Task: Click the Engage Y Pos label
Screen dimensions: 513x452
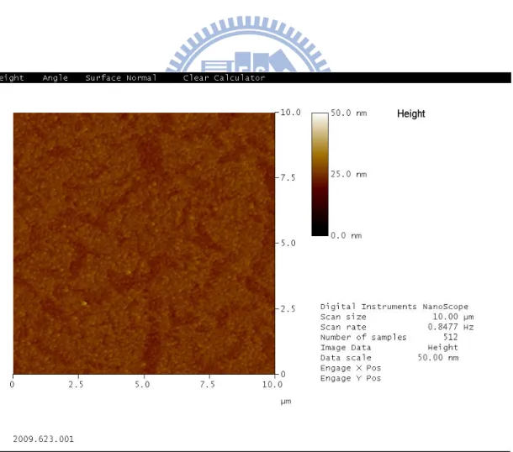Action: point(351,378)
